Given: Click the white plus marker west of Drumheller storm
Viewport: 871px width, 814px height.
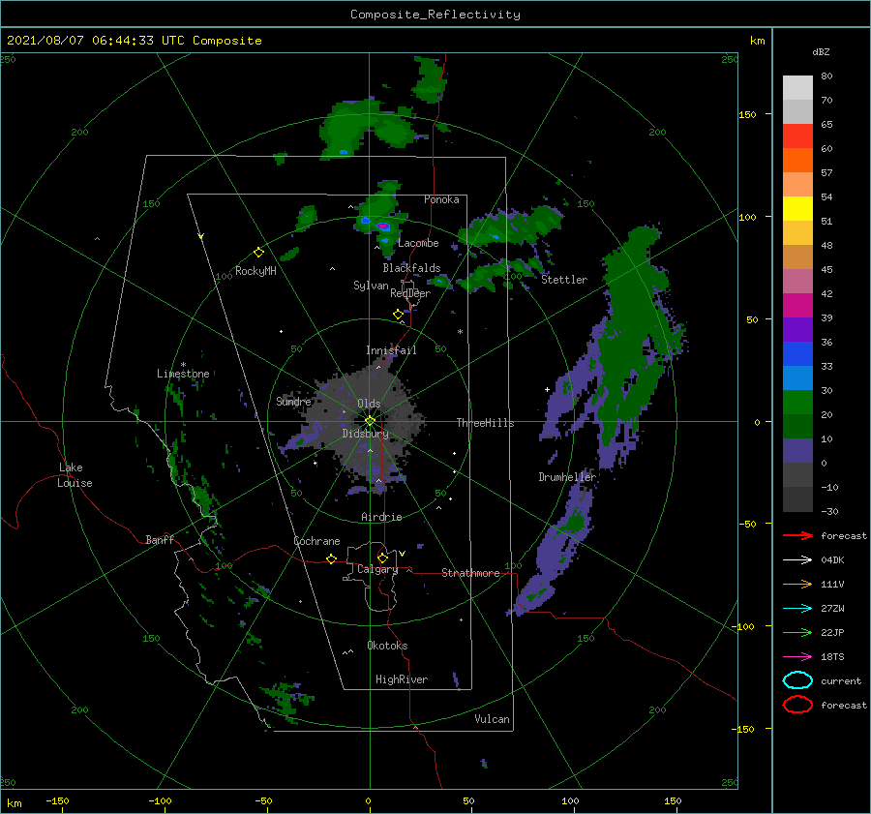Looking at the screenshot, I should (x=547, y=389).
